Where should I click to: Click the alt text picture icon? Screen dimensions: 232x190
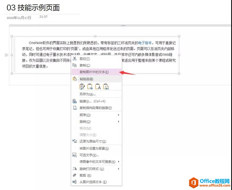click(x=75, y=155)
